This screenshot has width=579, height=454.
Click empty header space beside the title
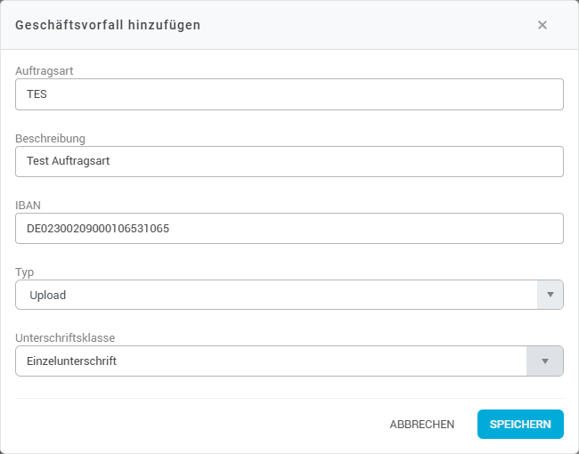356,25
